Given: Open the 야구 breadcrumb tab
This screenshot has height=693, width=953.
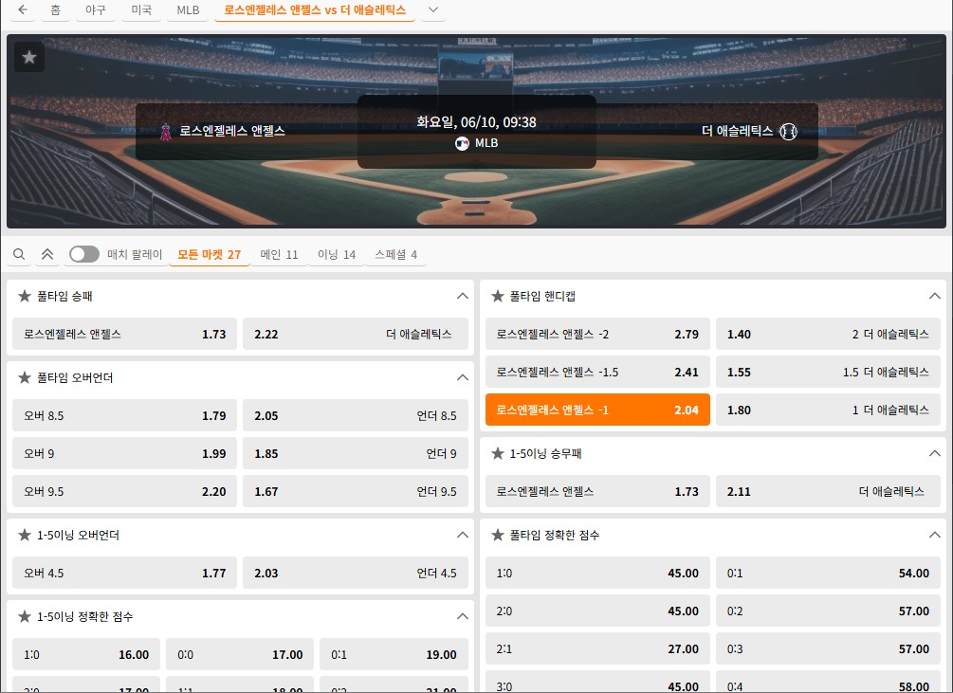Looking at the screenshot, I should pyautogui.click(x=96, y=9).
